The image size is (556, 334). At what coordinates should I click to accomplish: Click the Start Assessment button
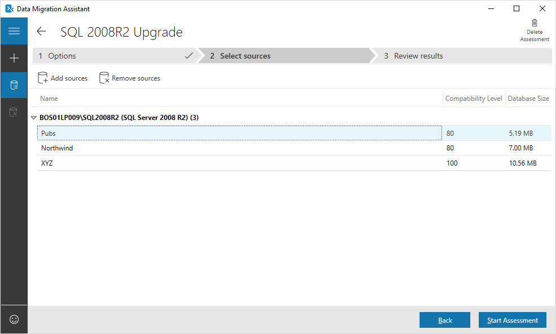[513, 320]
